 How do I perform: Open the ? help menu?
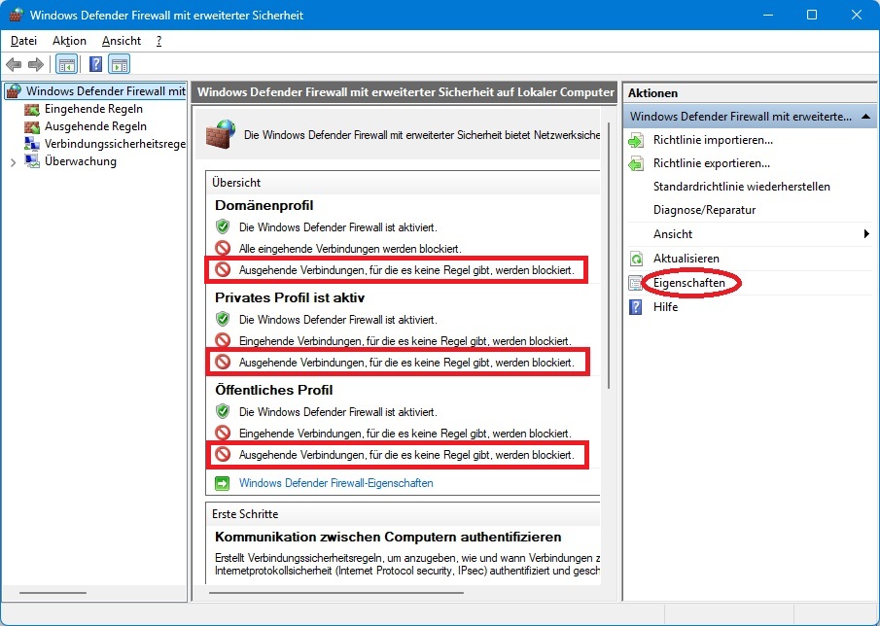pos(158,41)
